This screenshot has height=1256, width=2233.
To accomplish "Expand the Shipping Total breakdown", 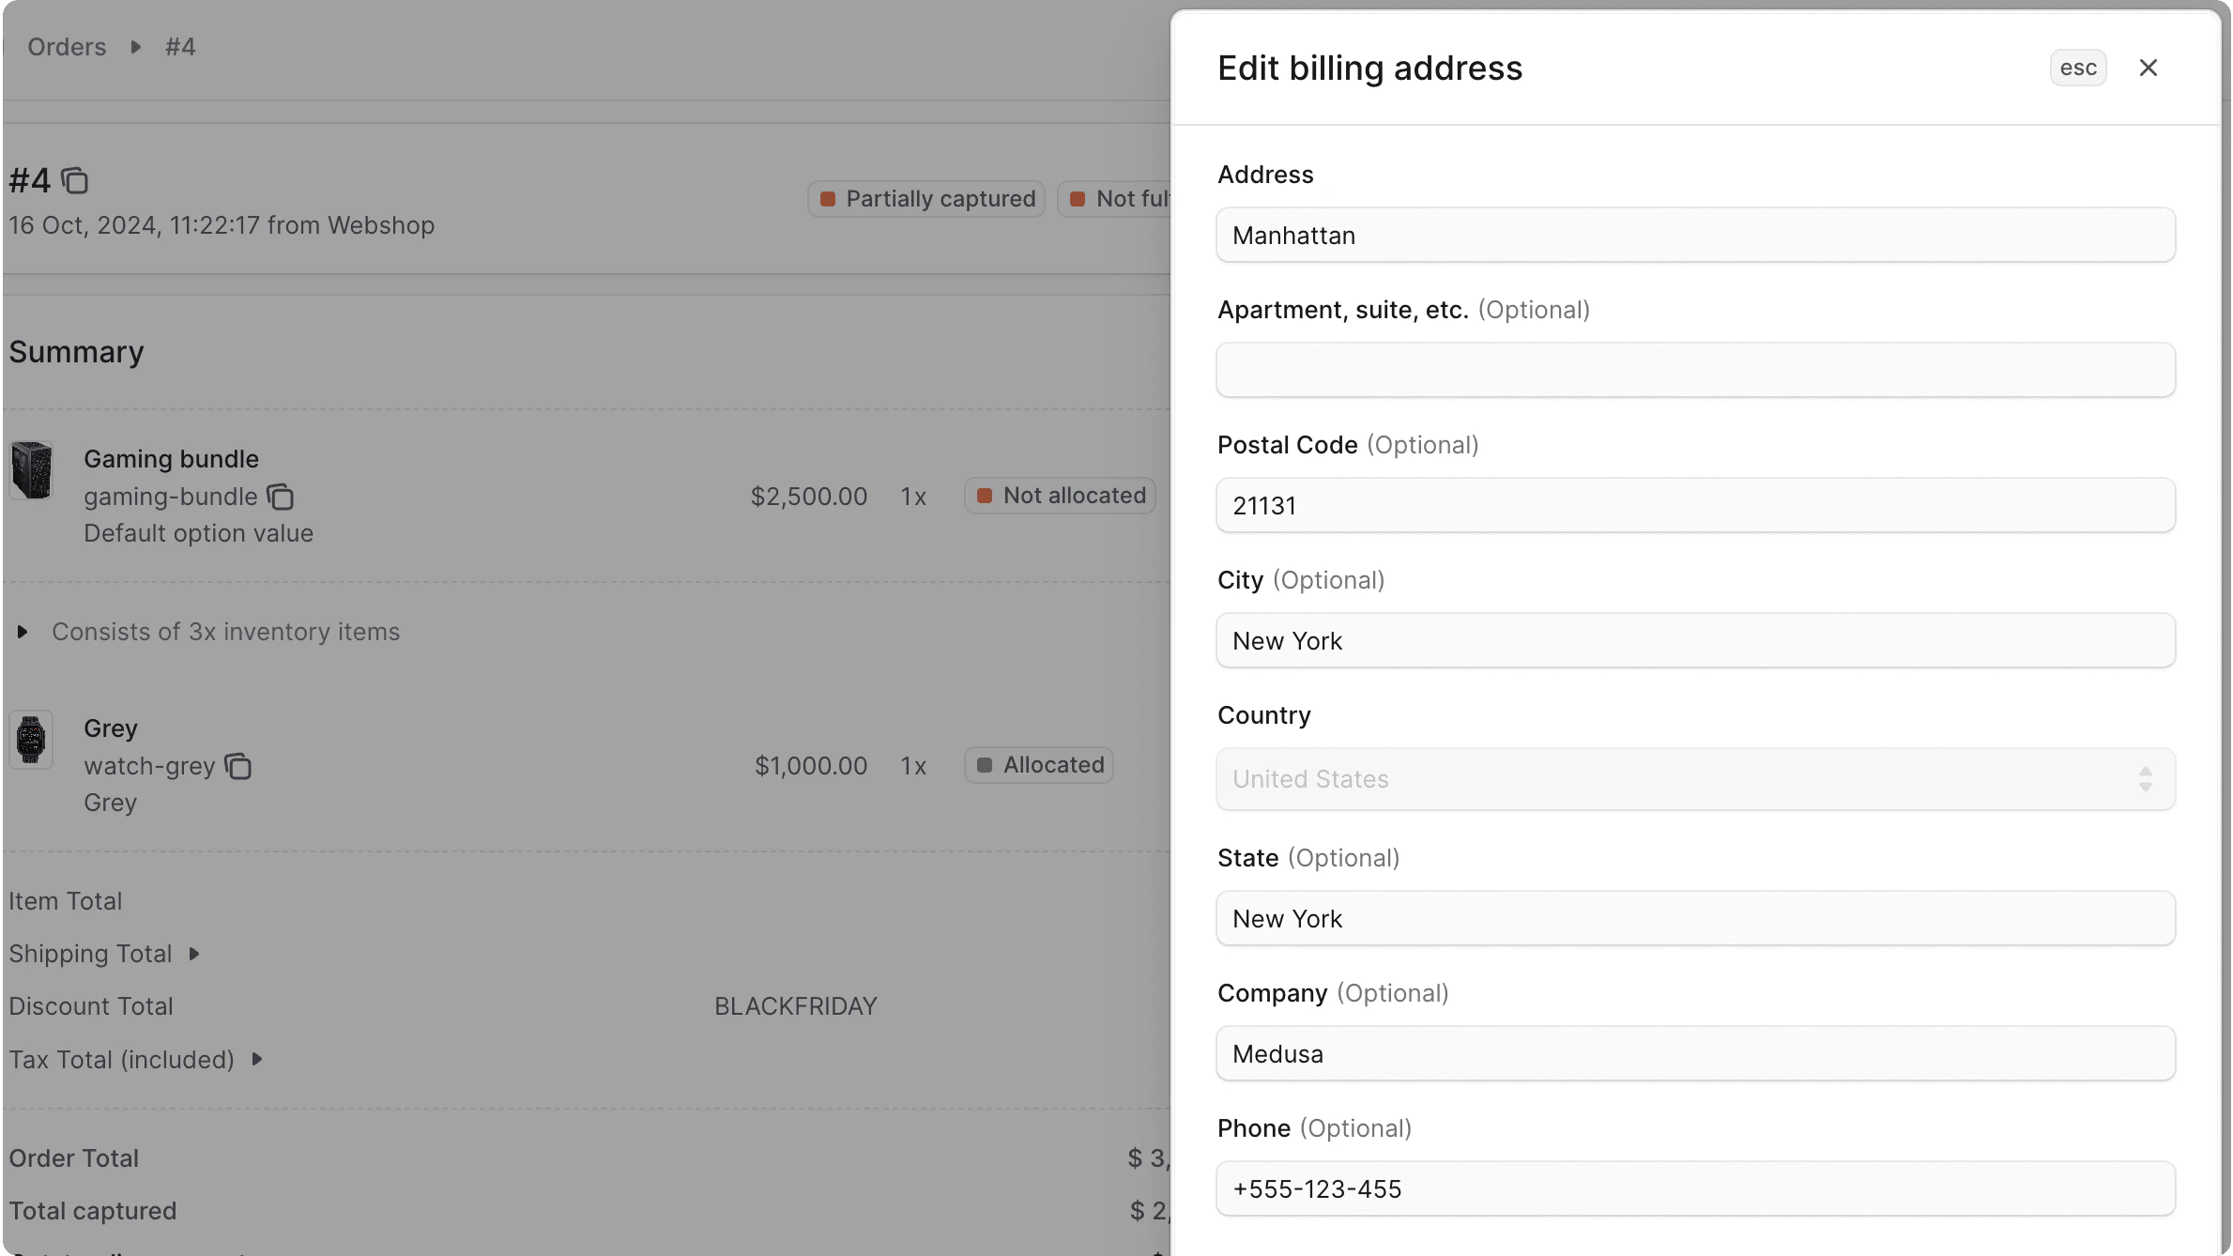I will click(x=194, y=953).
